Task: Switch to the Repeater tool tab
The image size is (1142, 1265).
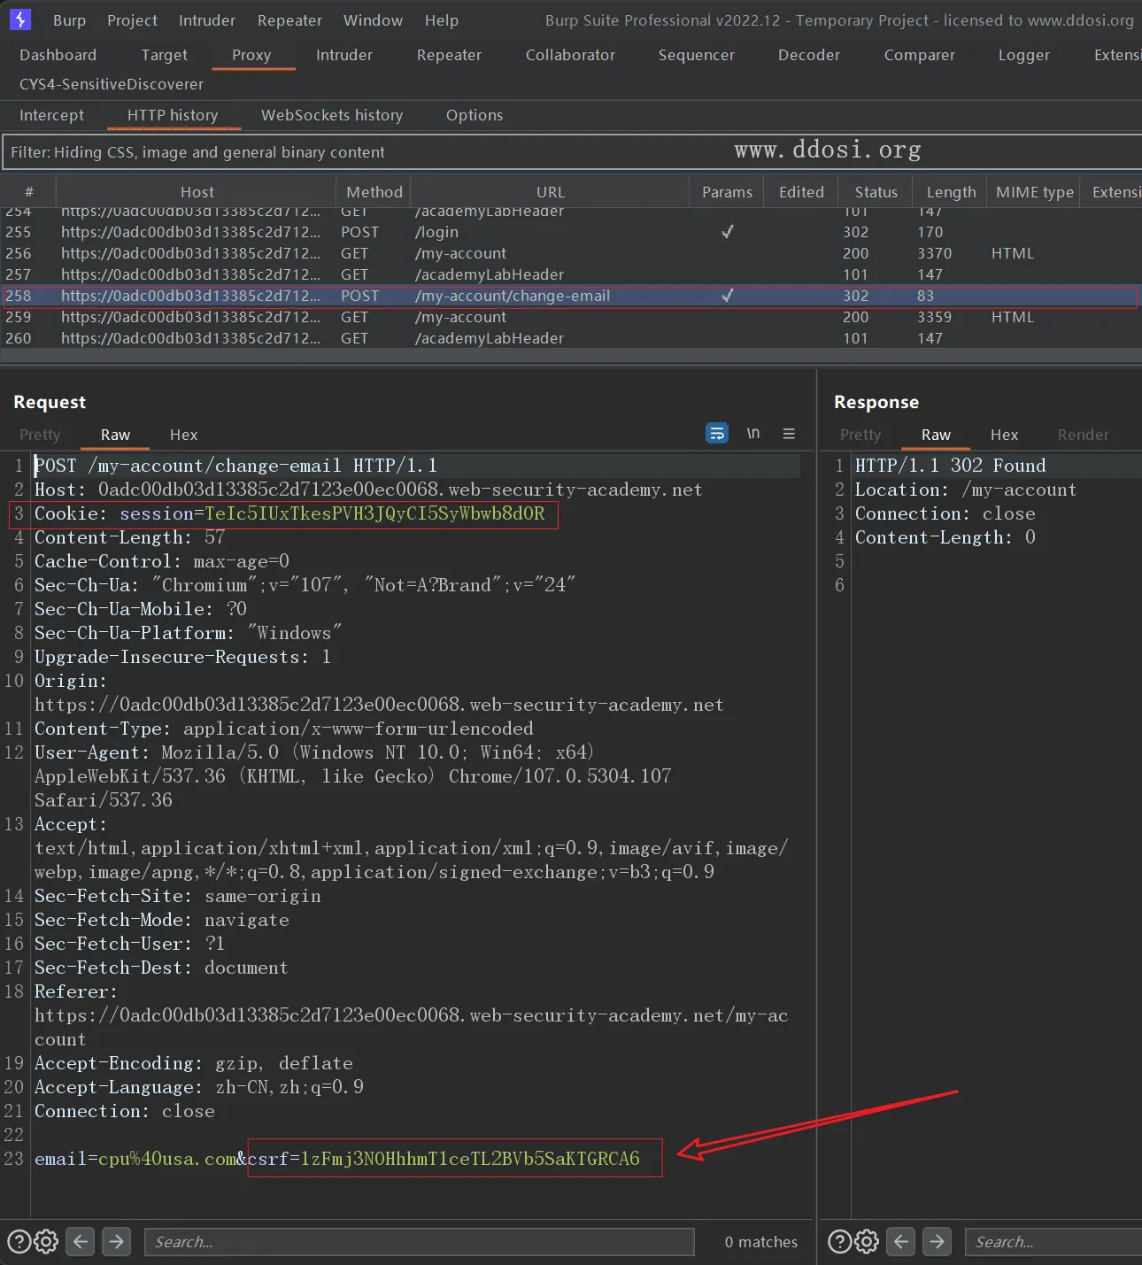Action: coord(449,55)
